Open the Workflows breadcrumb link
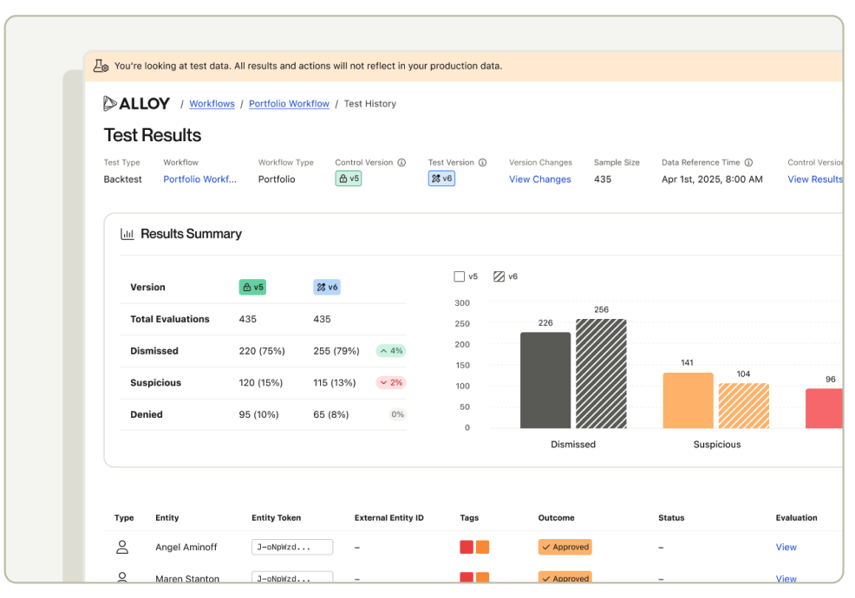 pos(212,104)
